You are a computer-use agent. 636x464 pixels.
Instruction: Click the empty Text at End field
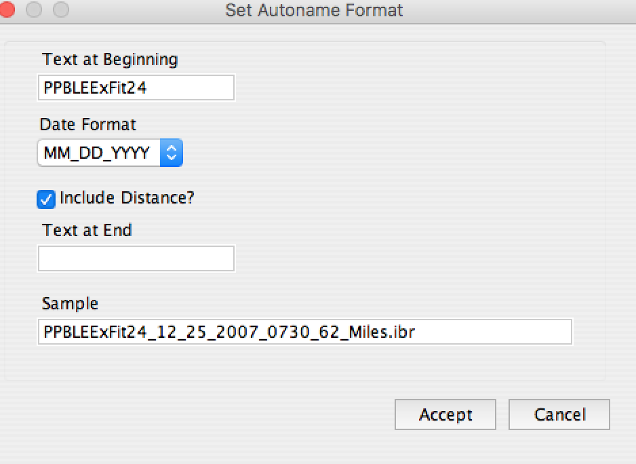point(136,258)
